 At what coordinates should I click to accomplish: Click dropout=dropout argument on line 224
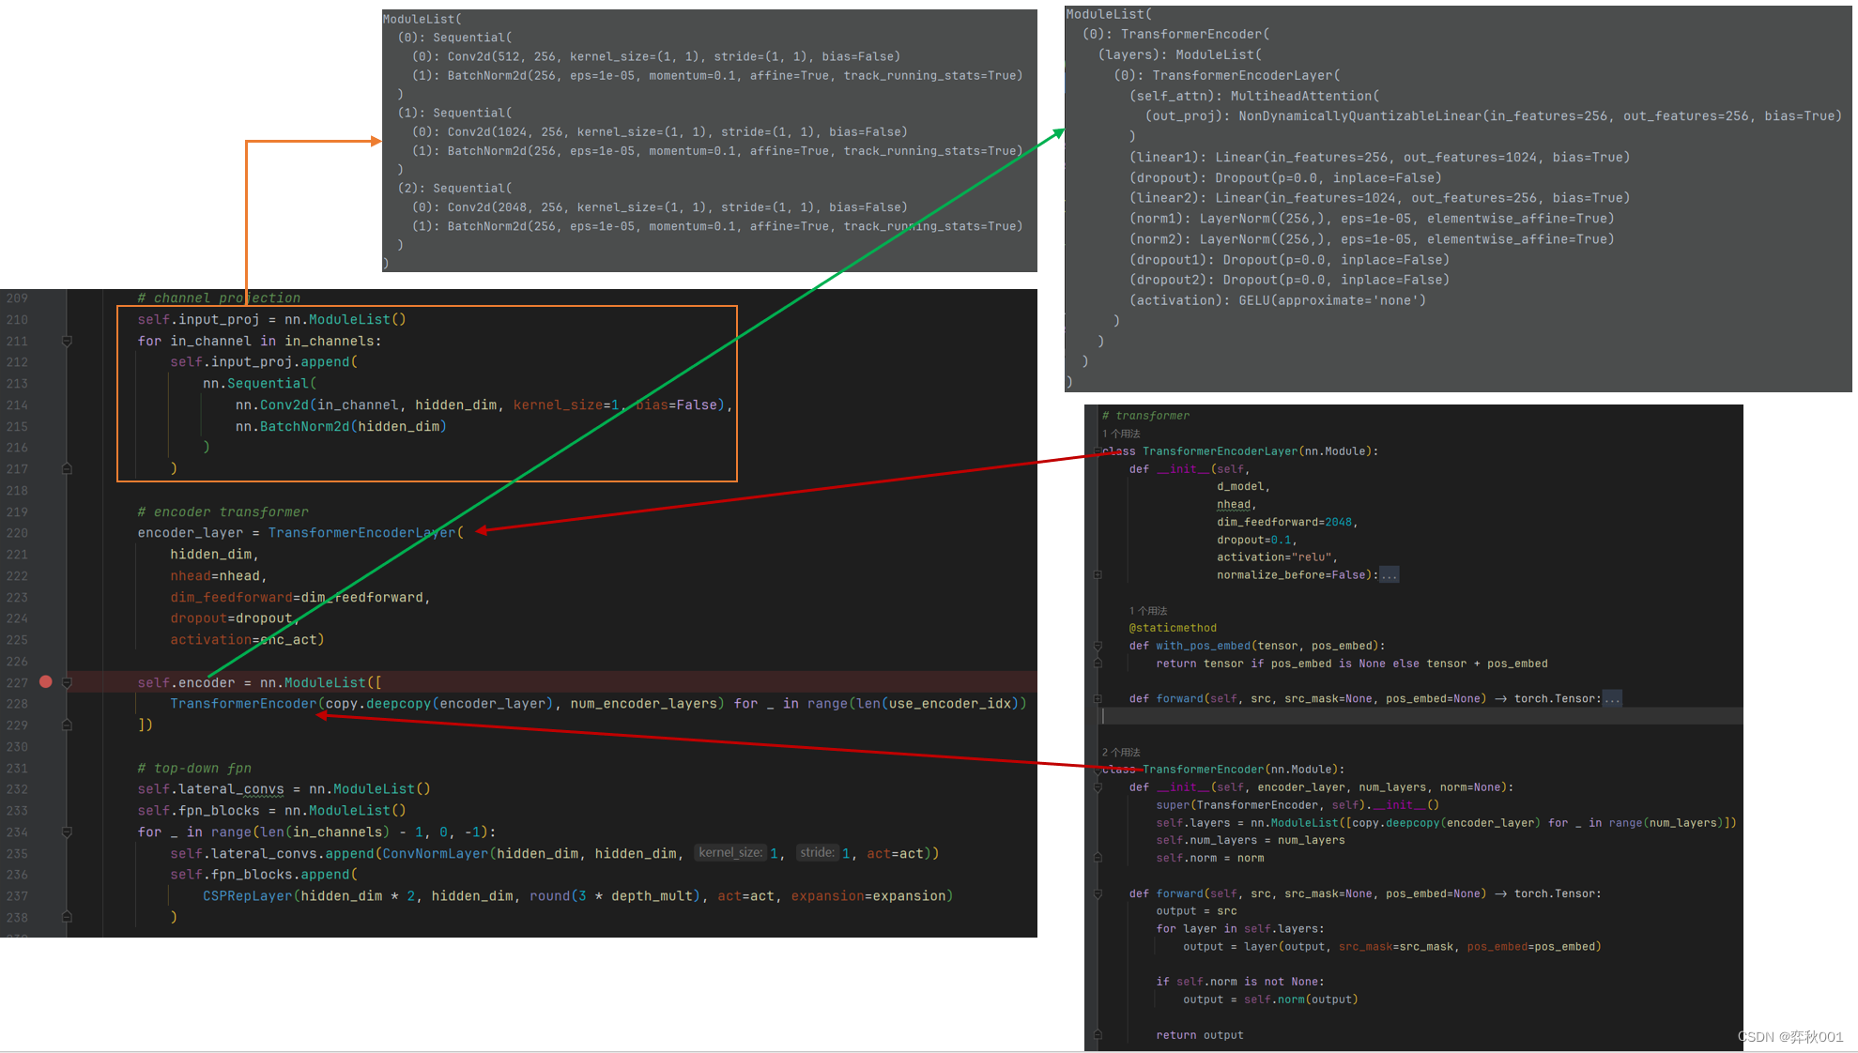pos(231,618)
